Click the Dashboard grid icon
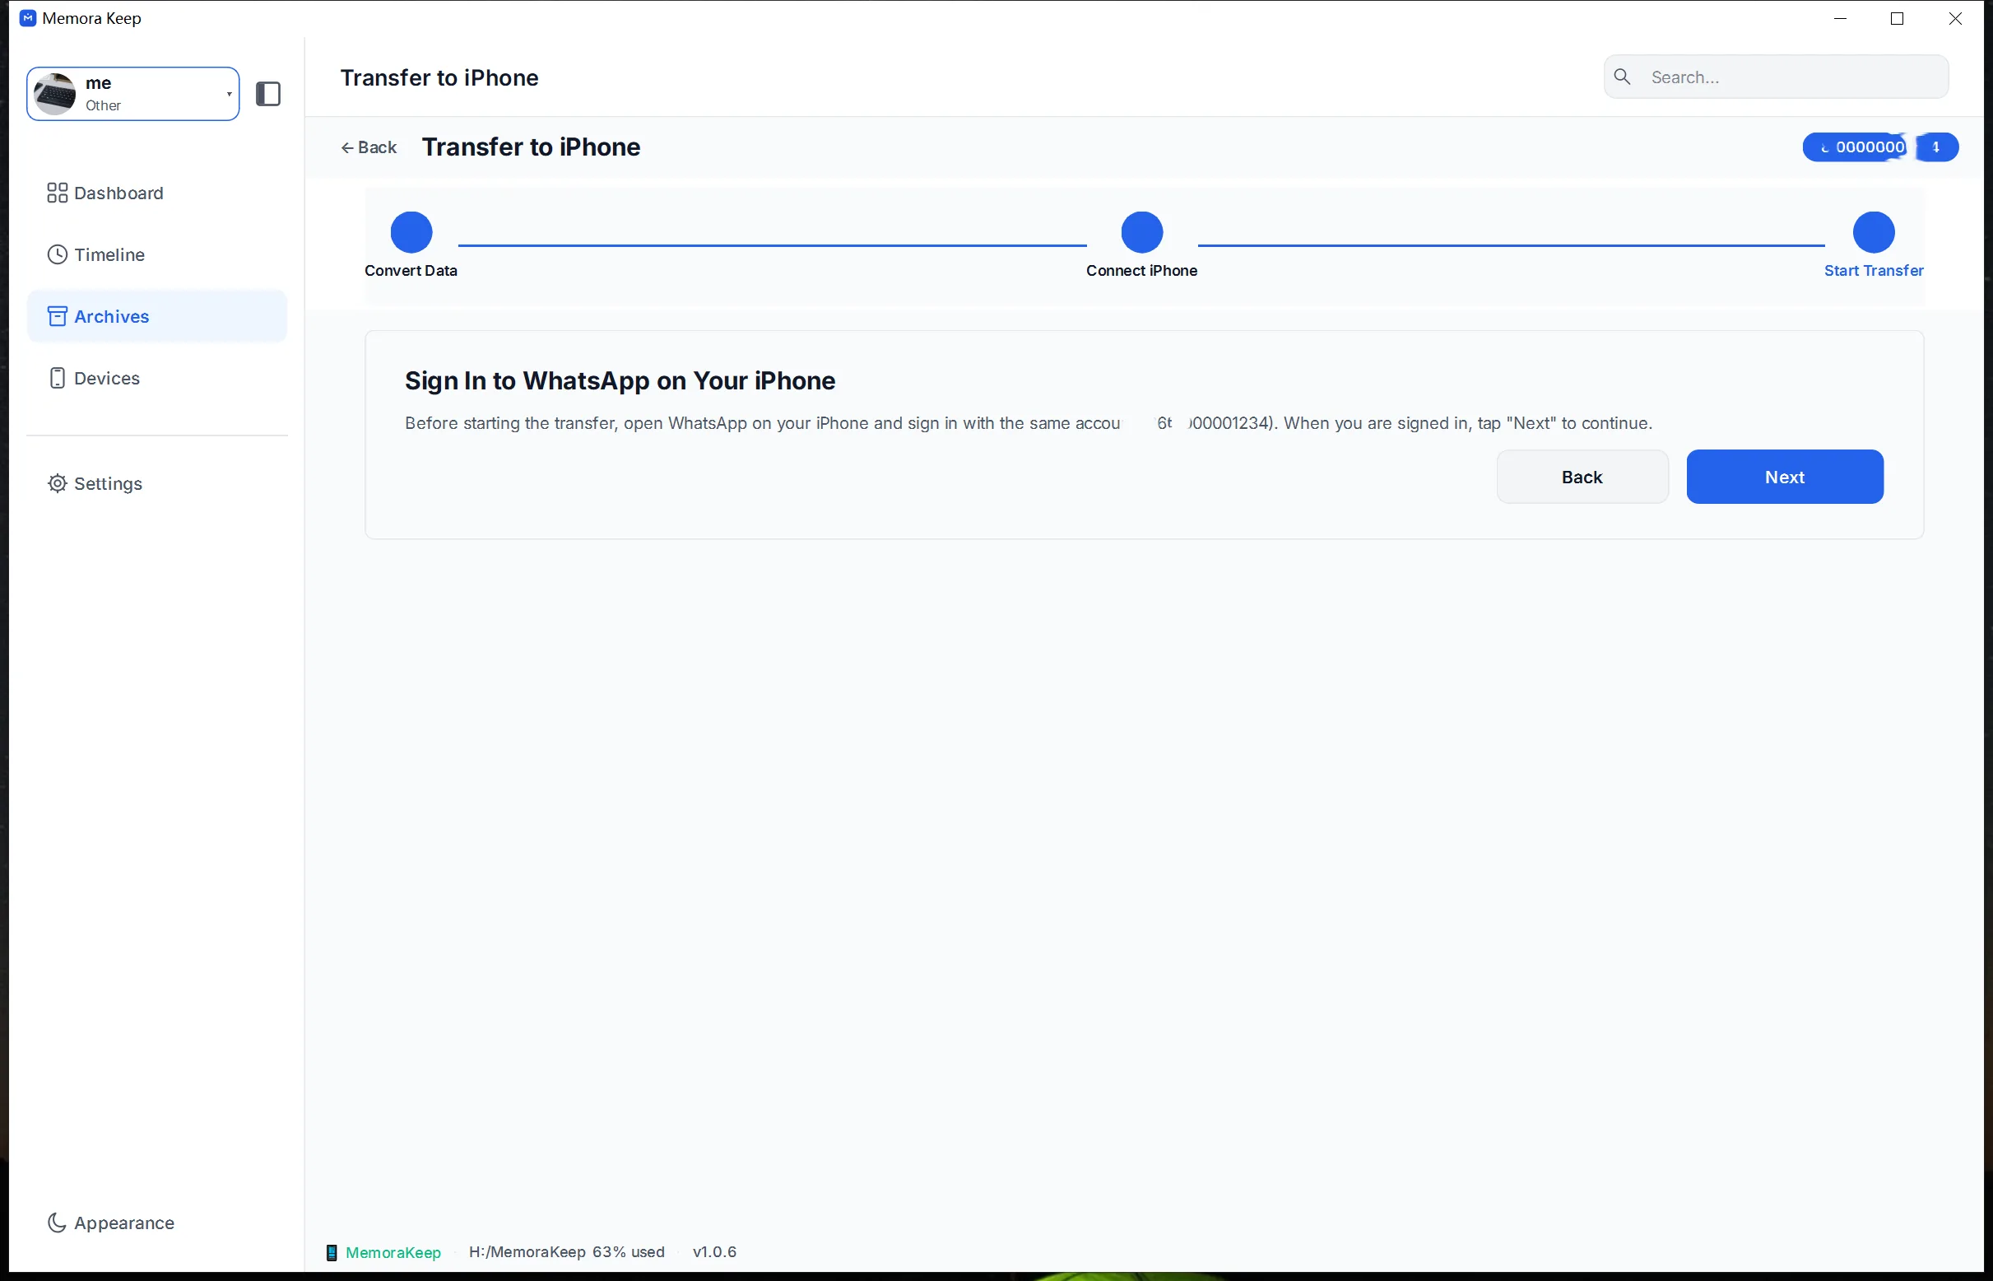The image size is (1993, 1281). (57, 193)
